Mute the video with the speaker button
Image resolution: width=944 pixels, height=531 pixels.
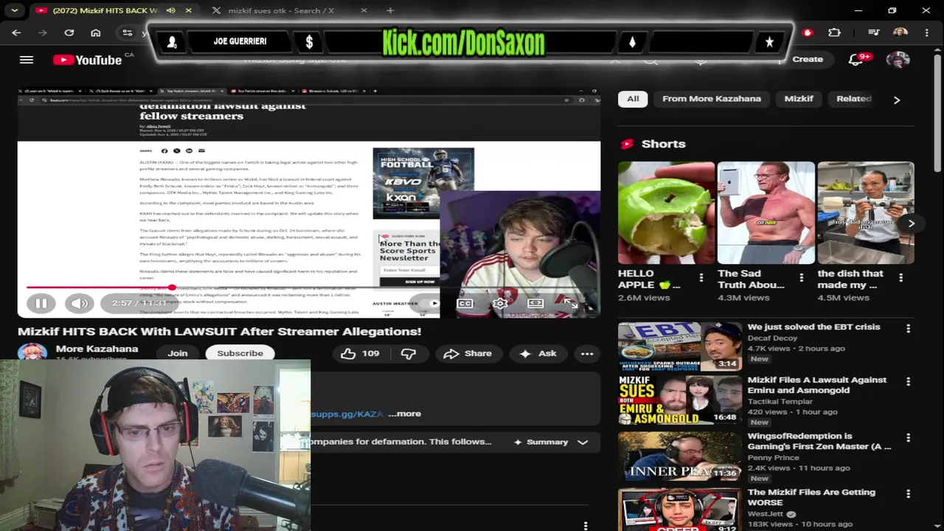pyautogui.click(x=80, y=303)
